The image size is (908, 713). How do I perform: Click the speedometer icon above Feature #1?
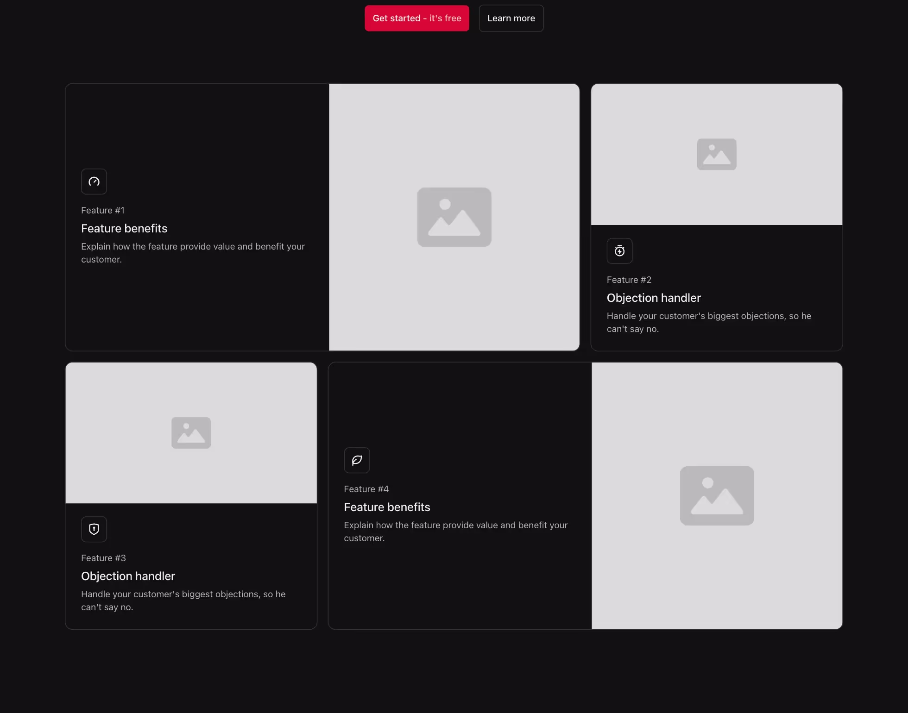94,181
